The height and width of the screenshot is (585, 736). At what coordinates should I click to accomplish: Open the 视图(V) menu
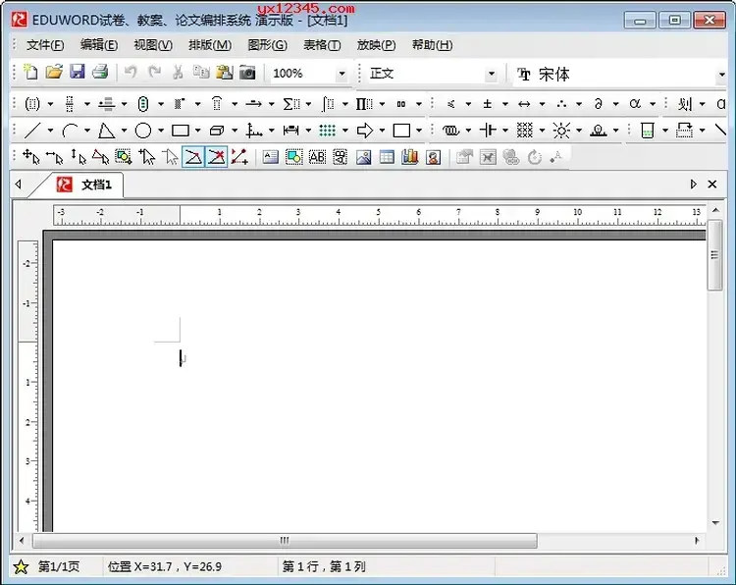[153, 45]
